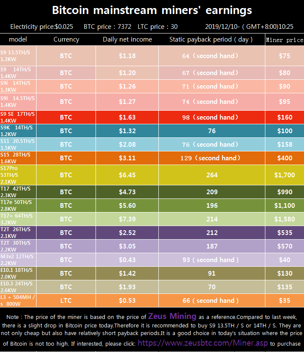Viewport: 304px width, 352px height.
Task: Select the 'Daily net income' column header
Action: coord(127,39)
